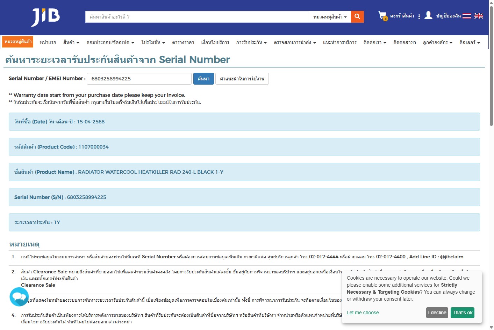Click the page vertical scrollbar

pos(491,66)
